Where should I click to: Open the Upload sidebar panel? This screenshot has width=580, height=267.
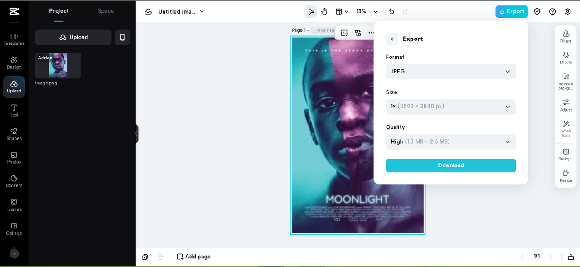14,87
